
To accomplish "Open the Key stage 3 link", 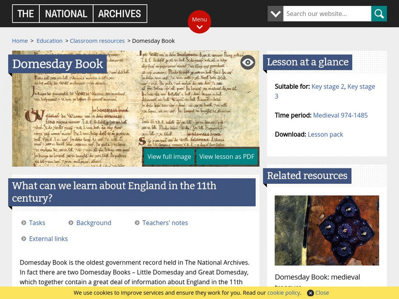I will click(361, 86).
